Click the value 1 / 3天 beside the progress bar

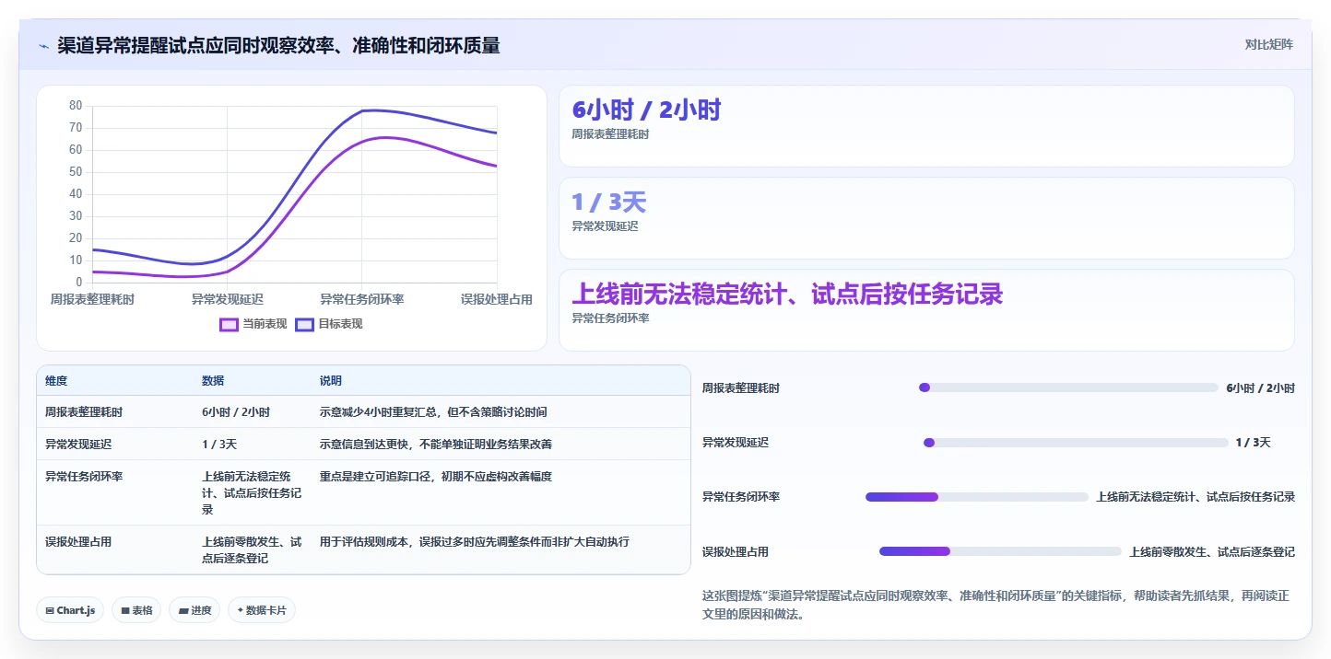point(1253,443)
